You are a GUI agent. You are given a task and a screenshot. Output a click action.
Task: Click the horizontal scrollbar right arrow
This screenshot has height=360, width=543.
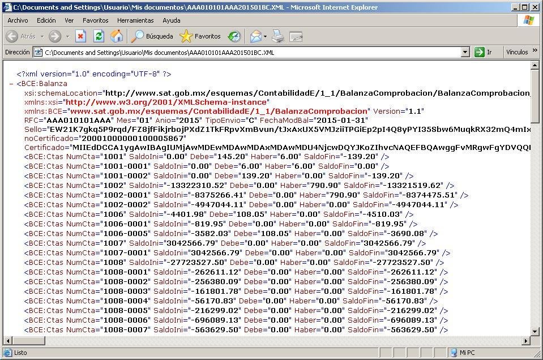coord(526,341)
